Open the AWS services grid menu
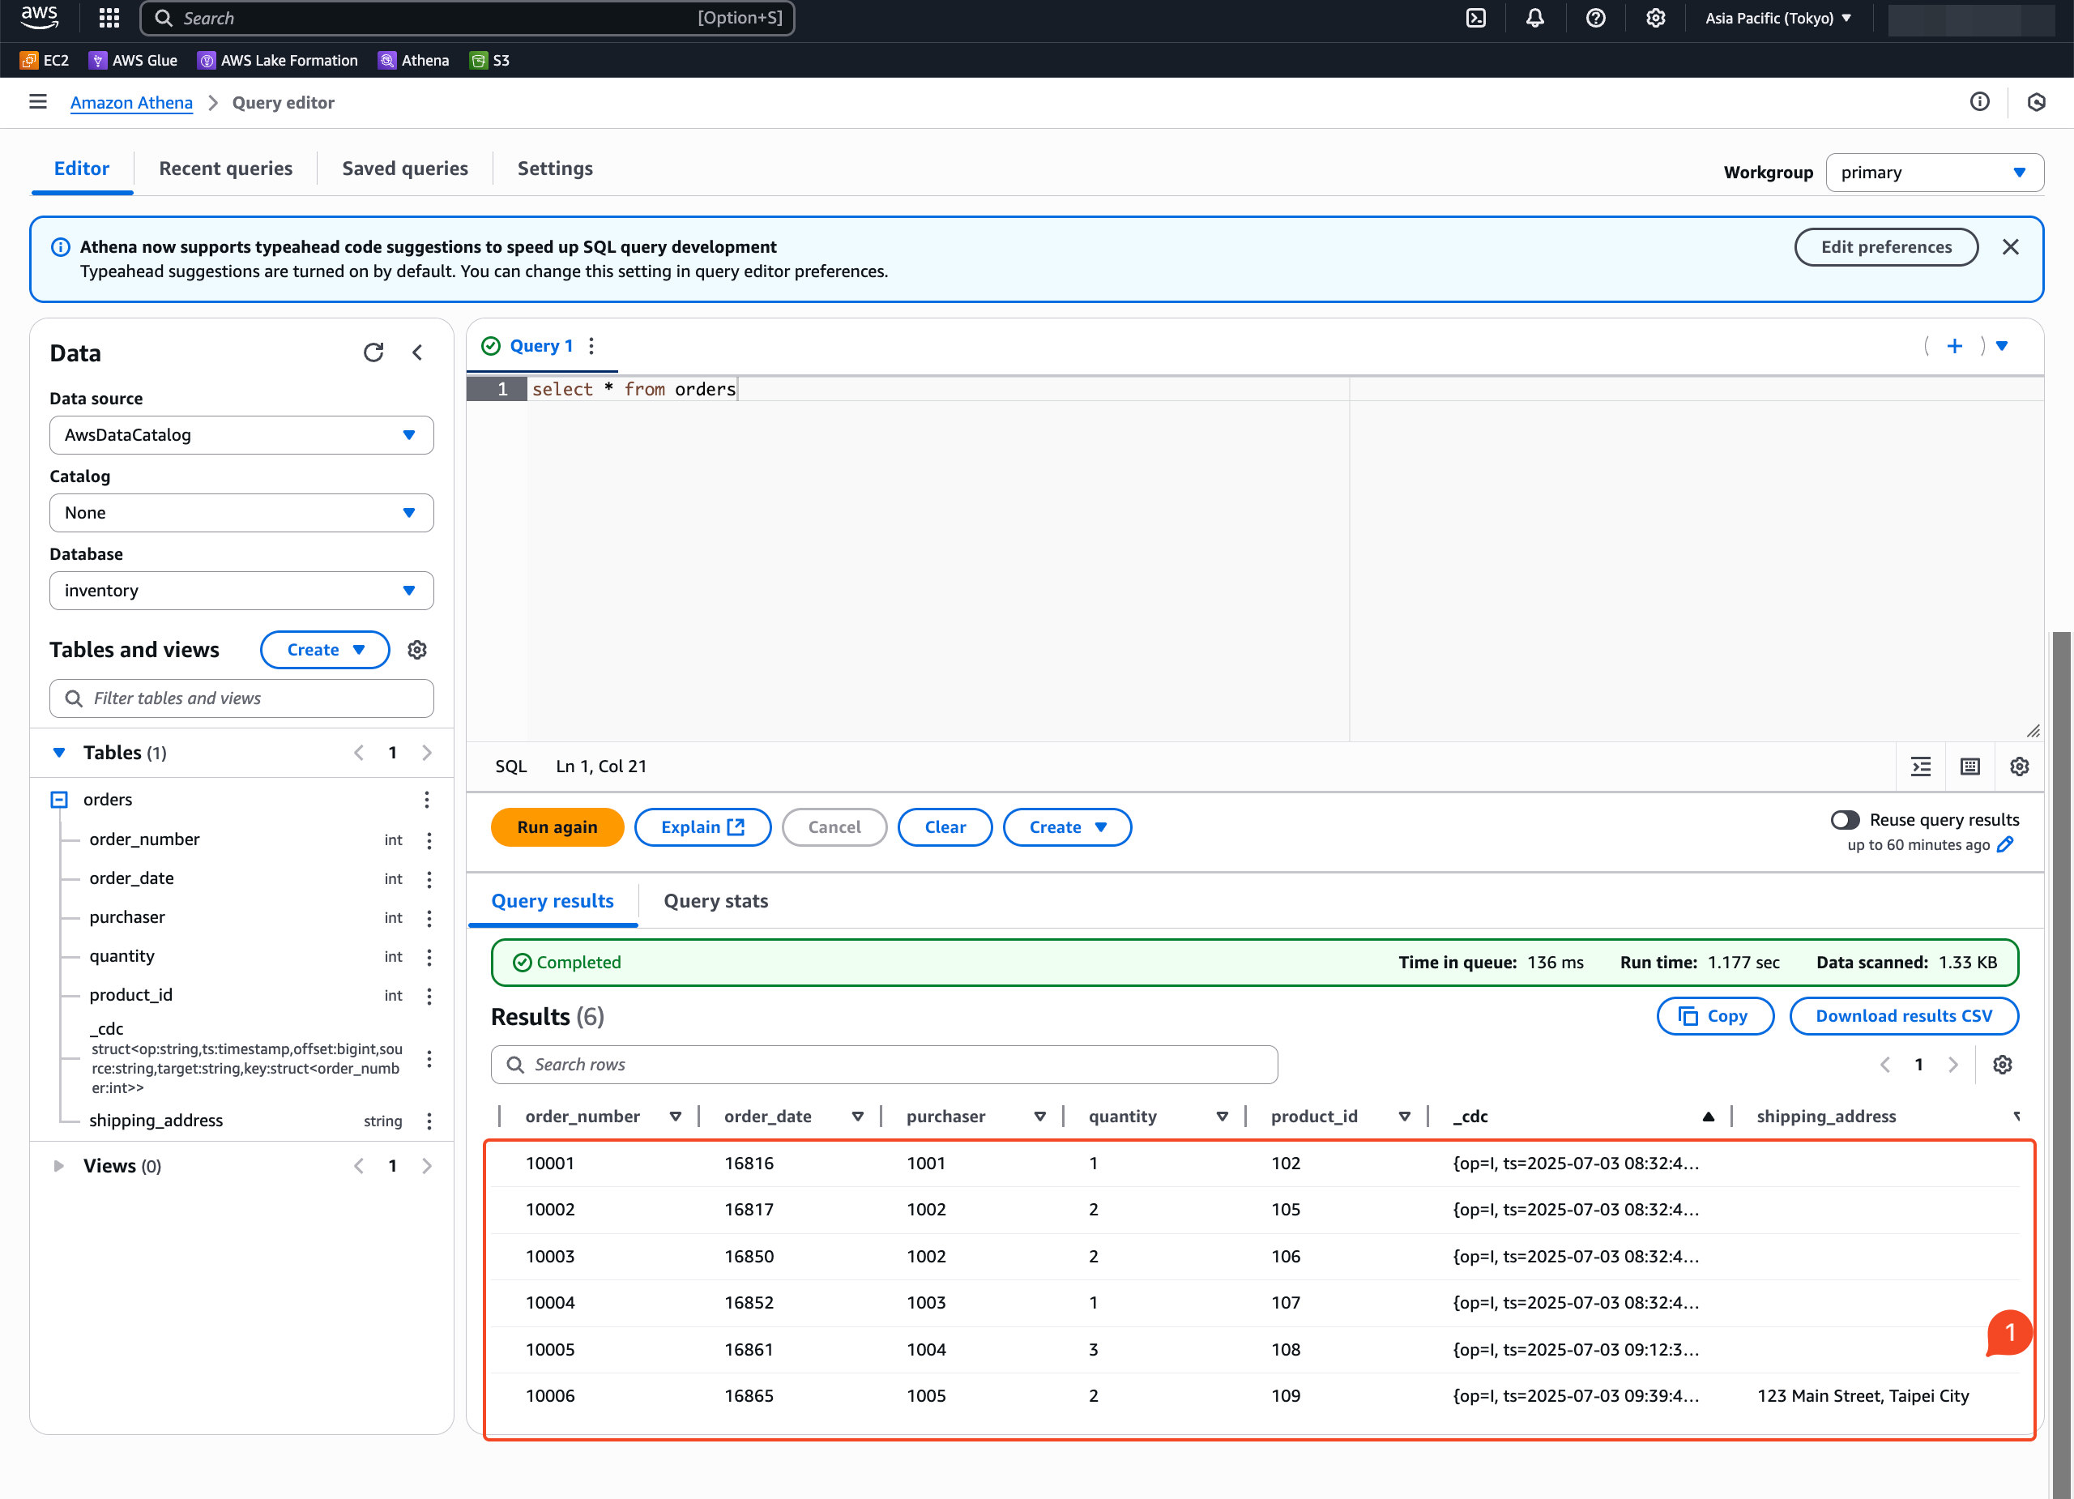 click(x=109, y=17)
